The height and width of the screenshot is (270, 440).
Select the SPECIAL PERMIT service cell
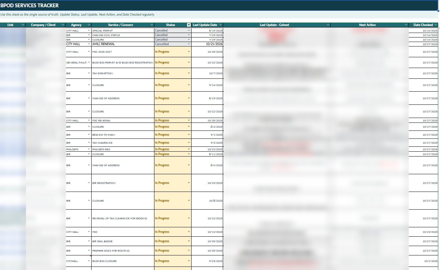click(x=123, y=31)
